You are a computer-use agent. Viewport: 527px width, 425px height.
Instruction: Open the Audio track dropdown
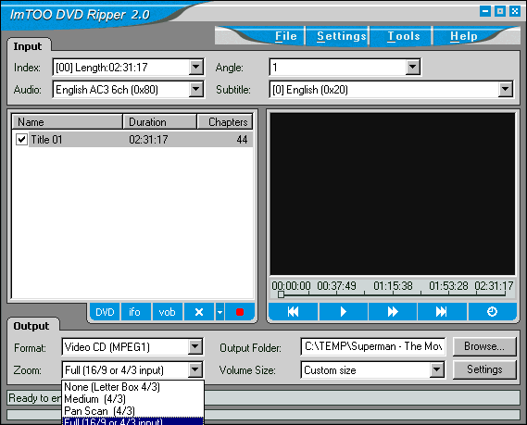tap(196, 90)
